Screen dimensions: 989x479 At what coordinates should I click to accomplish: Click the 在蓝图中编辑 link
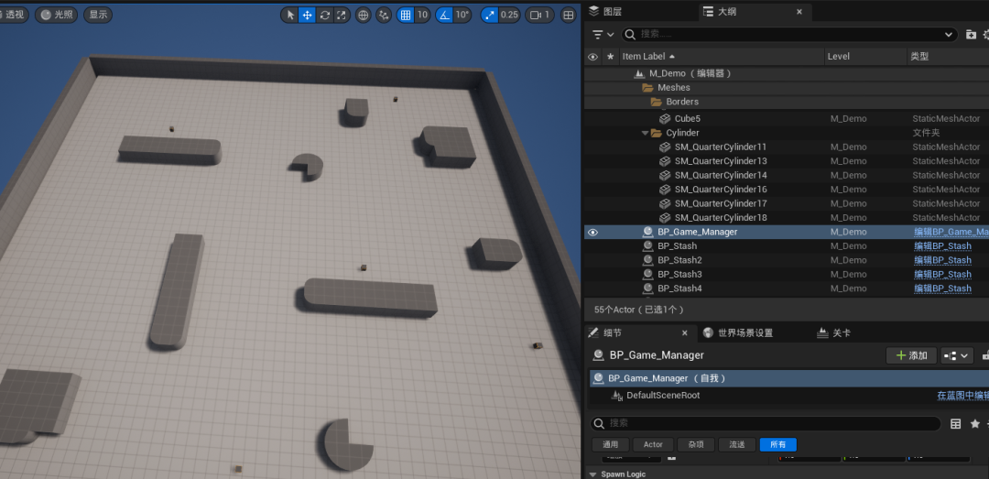click(962, 396)
